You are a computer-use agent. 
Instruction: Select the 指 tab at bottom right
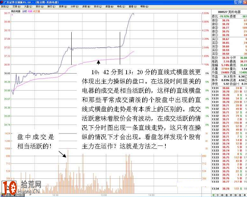coord(235,195)
